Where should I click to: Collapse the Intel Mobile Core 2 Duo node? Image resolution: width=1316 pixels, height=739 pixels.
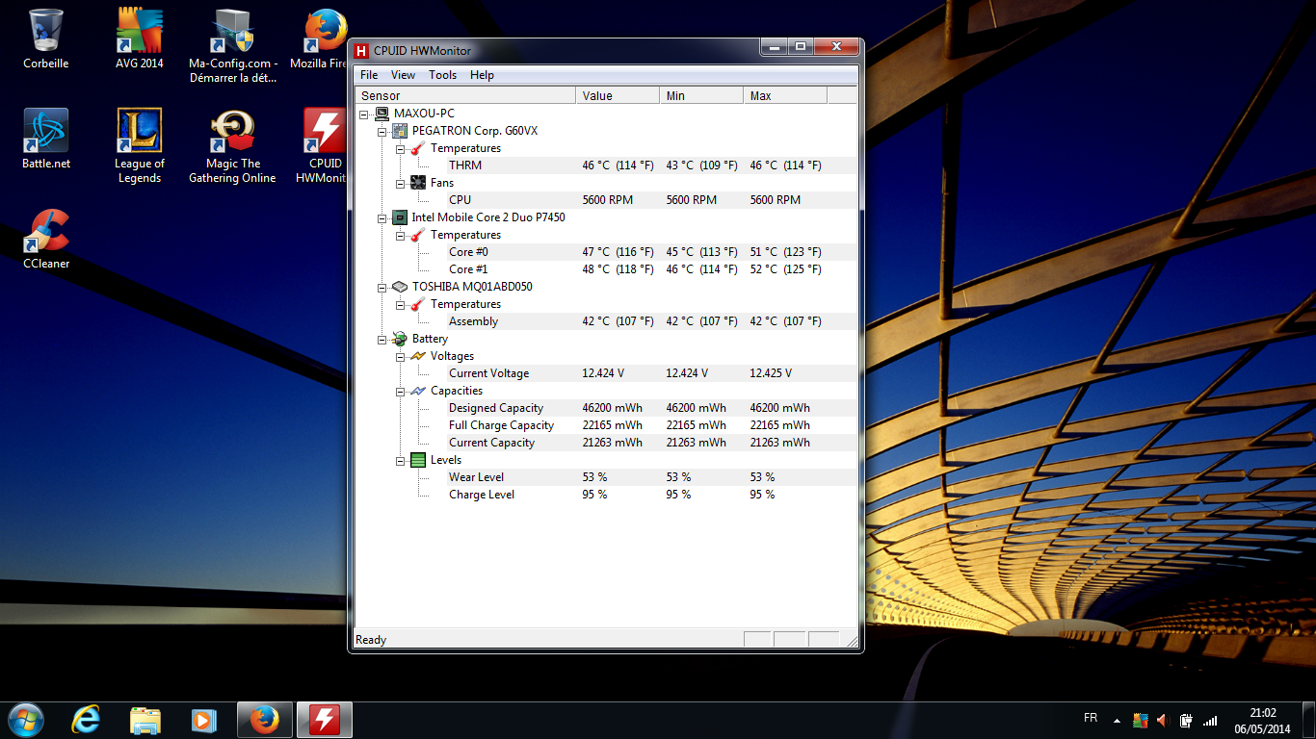click(x=382, y=217)
